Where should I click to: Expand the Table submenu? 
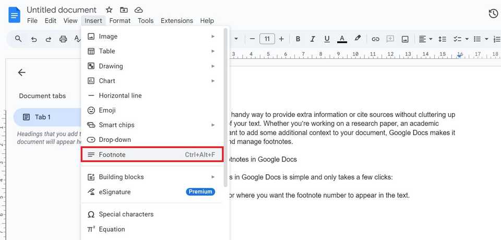tap(152, 51)
